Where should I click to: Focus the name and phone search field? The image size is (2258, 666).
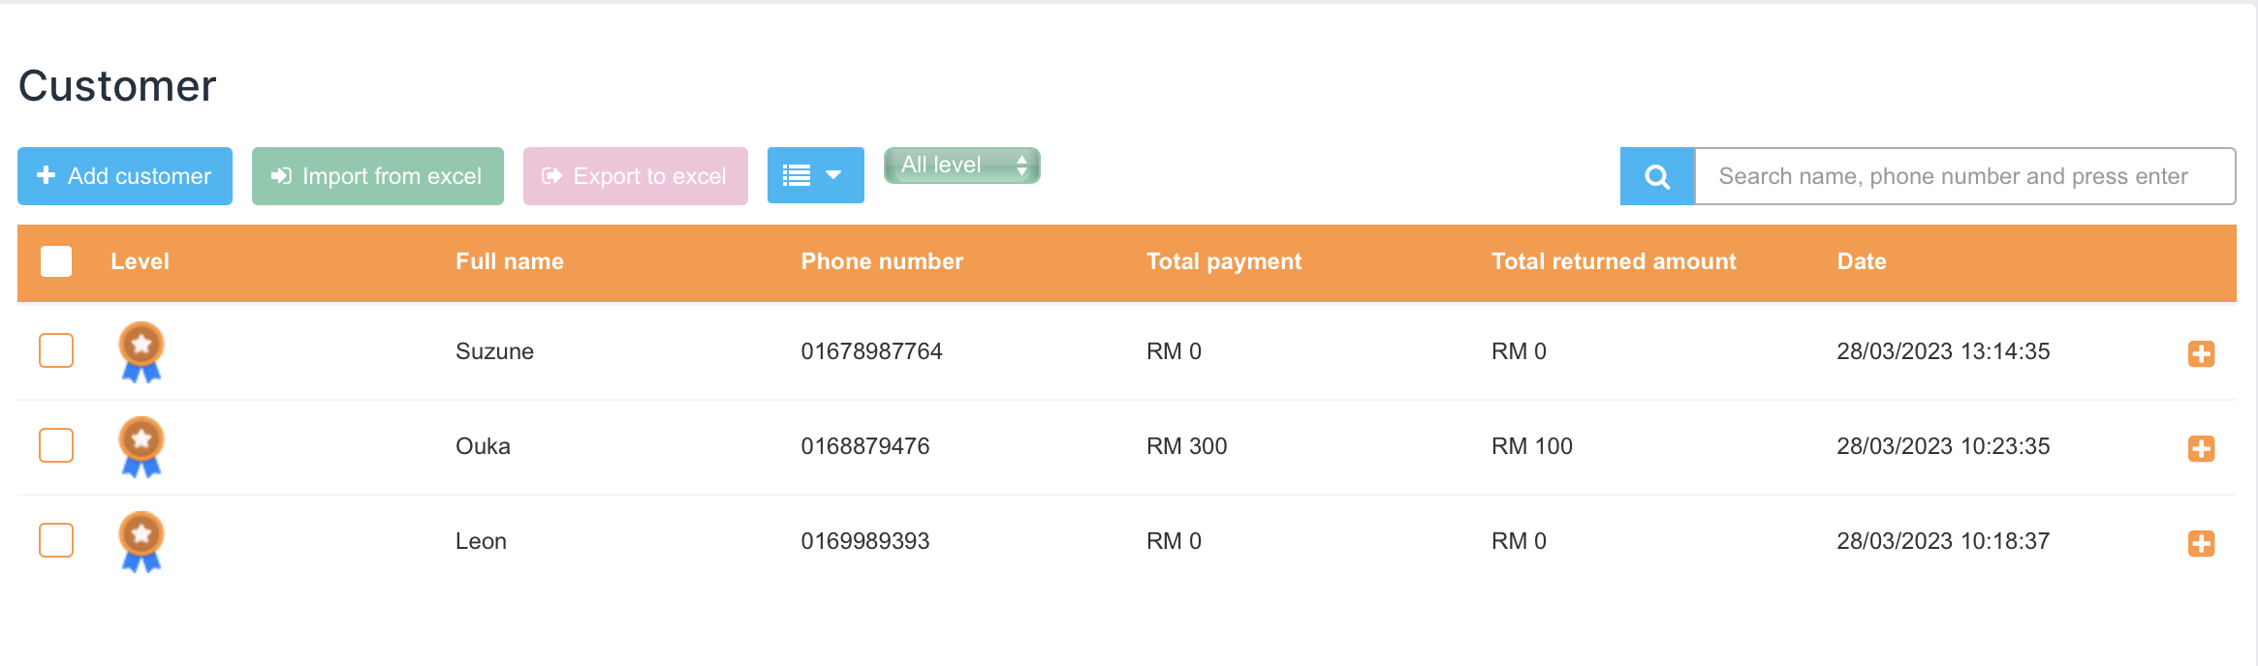1963,176
